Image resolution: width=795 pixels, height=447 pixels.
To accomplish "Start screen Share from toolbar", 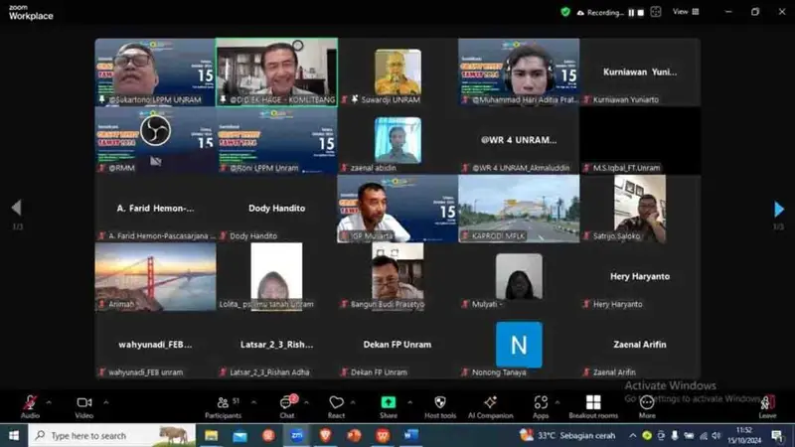I will 388,405.
